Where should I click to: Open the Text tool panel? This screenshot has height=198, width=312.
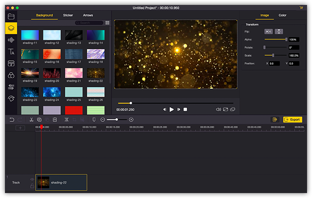point(11,52)
